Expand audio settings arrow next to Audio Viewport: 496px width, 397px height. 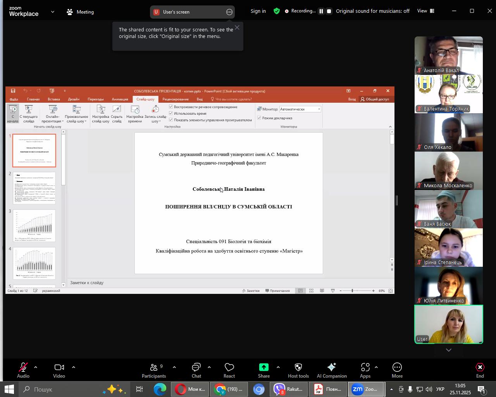[x=36, y=367]
